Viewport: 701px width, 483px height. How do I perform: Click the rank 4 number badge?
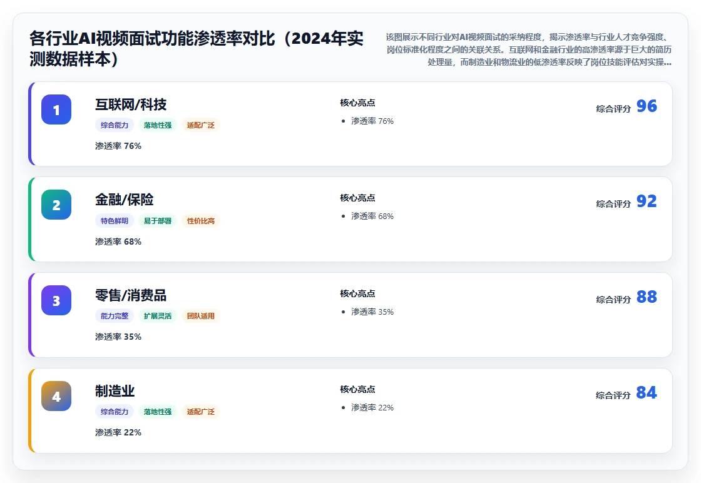(x=56, y=396)
